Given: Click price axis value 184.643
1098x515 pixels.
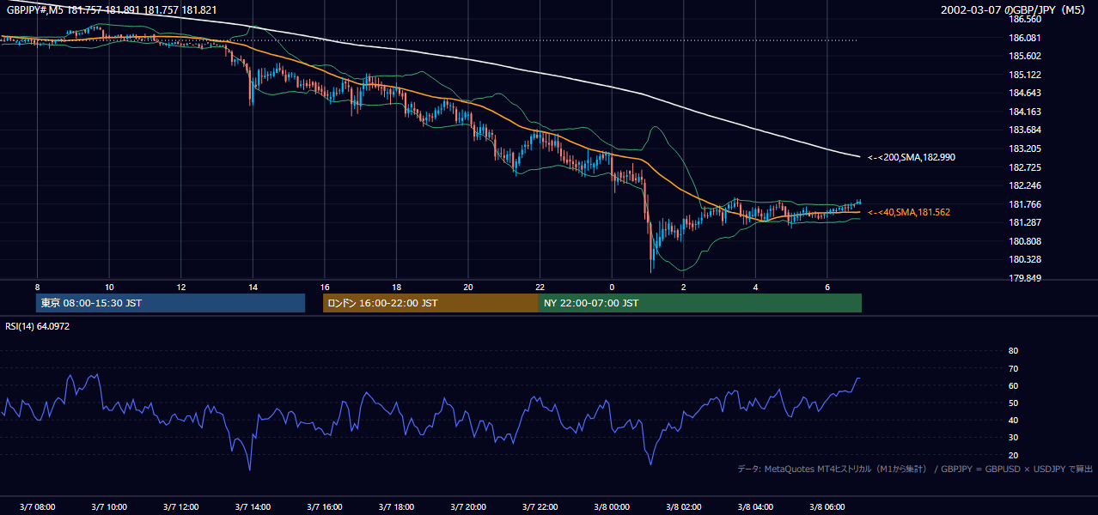Looking at the screenshot, I should 1024,93.
